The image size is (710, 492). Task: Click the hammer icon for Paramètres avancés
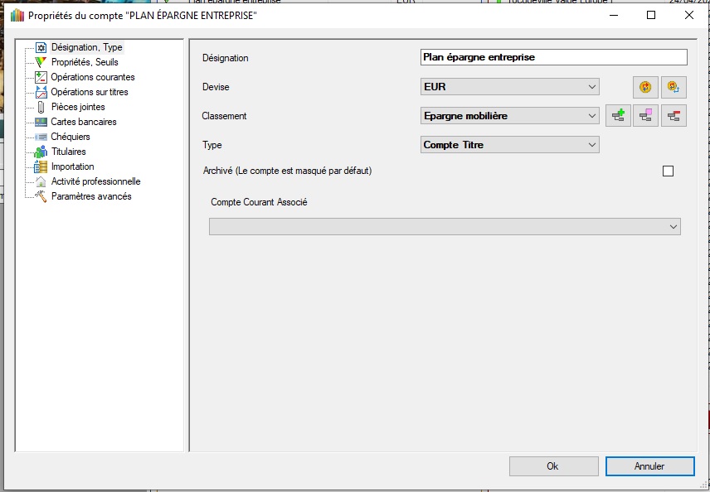(41, 196)
